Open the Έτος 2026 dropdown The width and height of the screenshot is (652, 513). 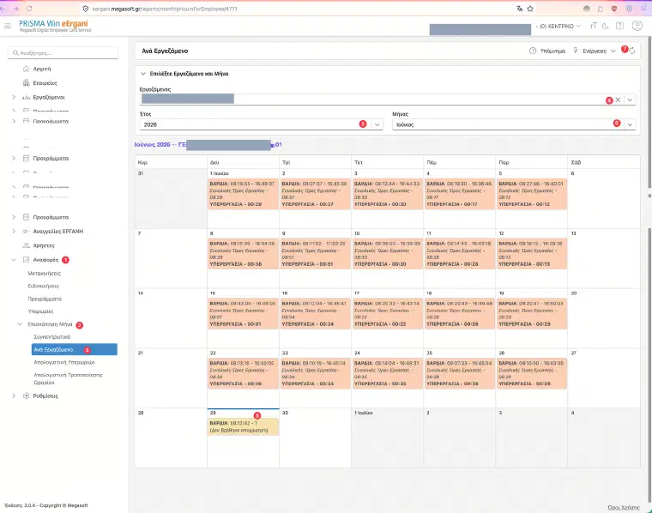[261, 124]
